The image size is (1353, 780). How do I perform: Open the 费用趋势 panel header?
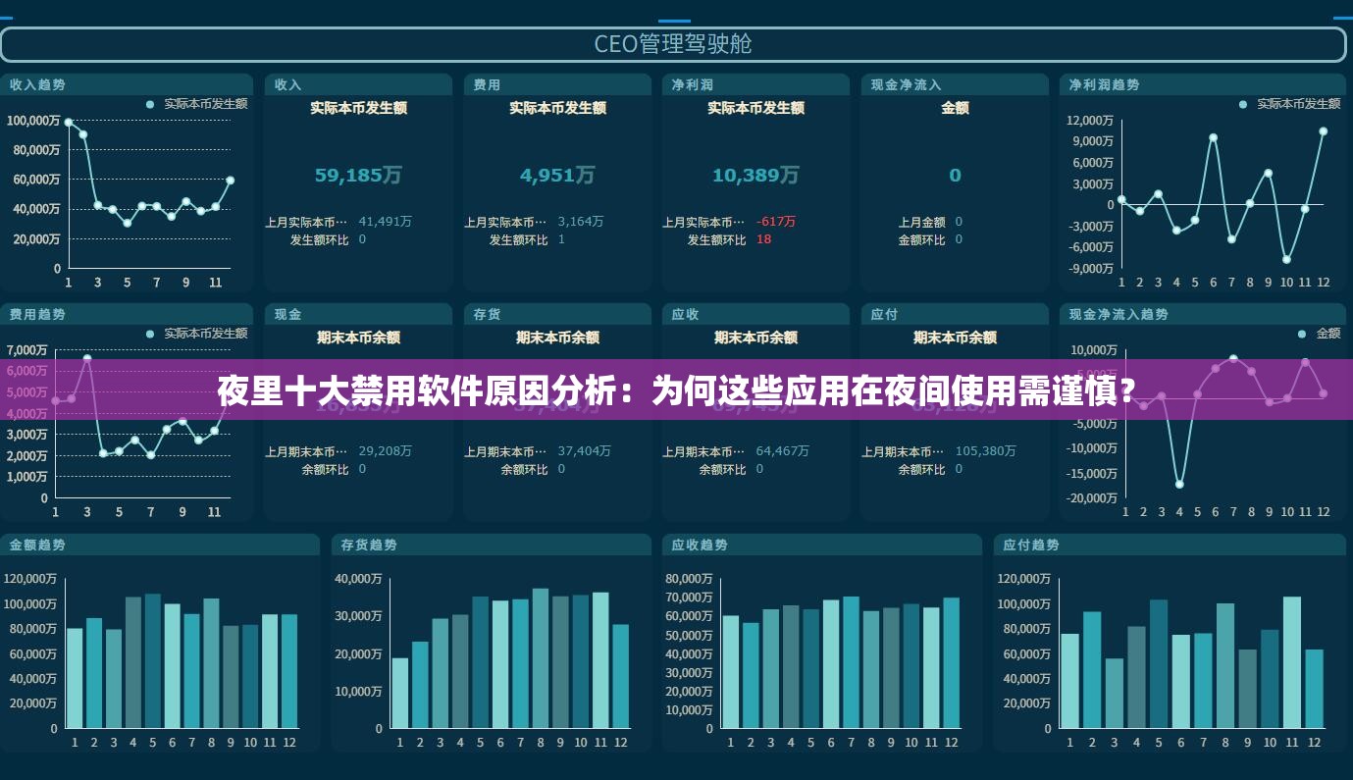click(128, 314)
